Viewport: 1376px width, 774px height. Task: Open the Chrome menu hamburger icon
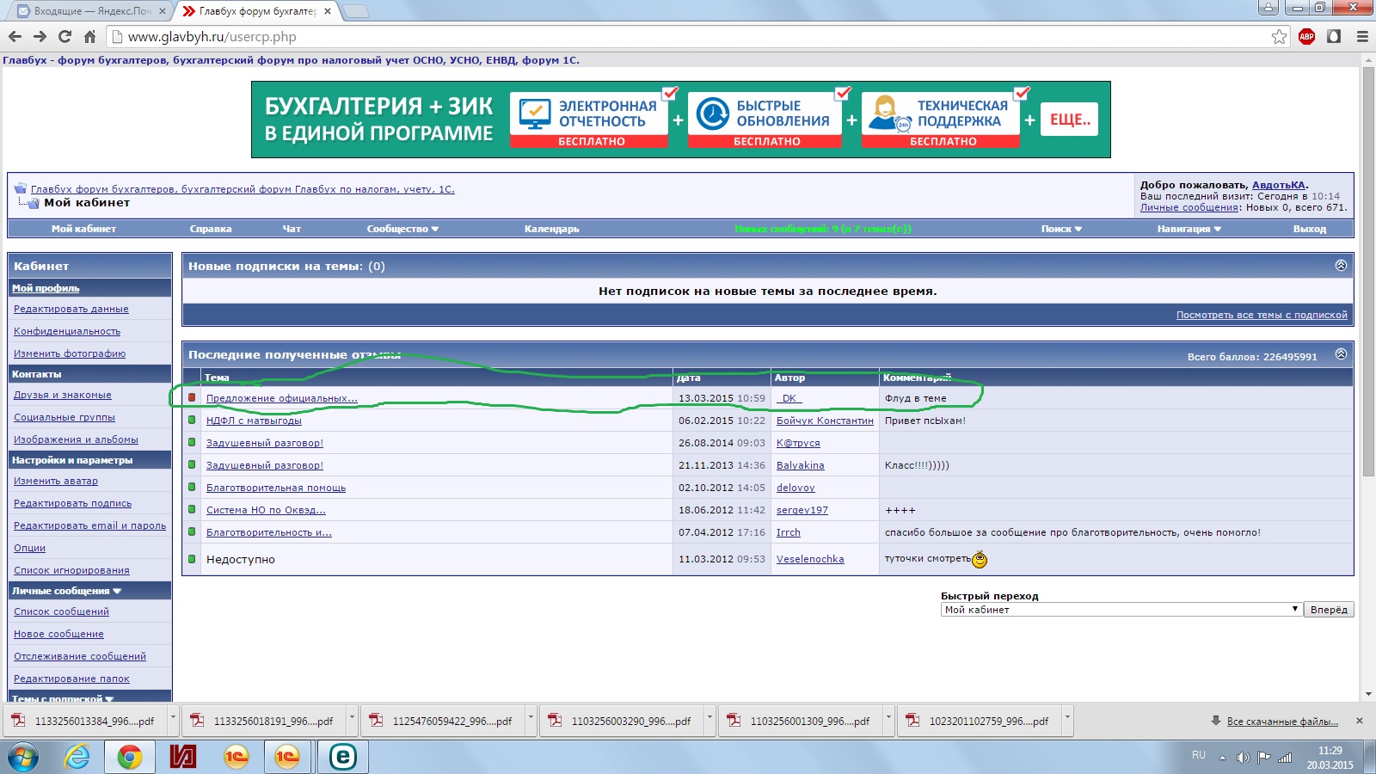coord(1362,36)
